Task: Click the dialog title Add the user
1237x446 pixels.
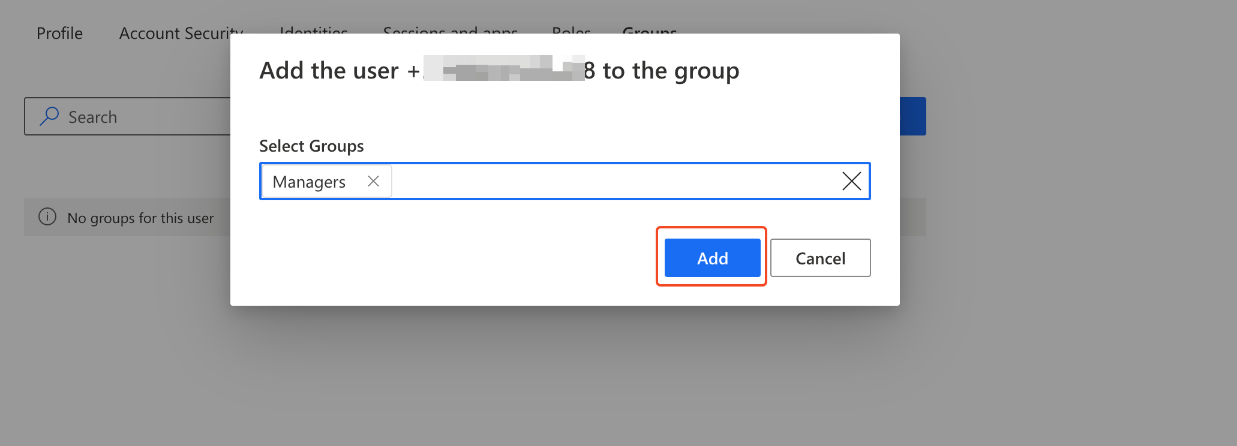Action: (329, 71)
